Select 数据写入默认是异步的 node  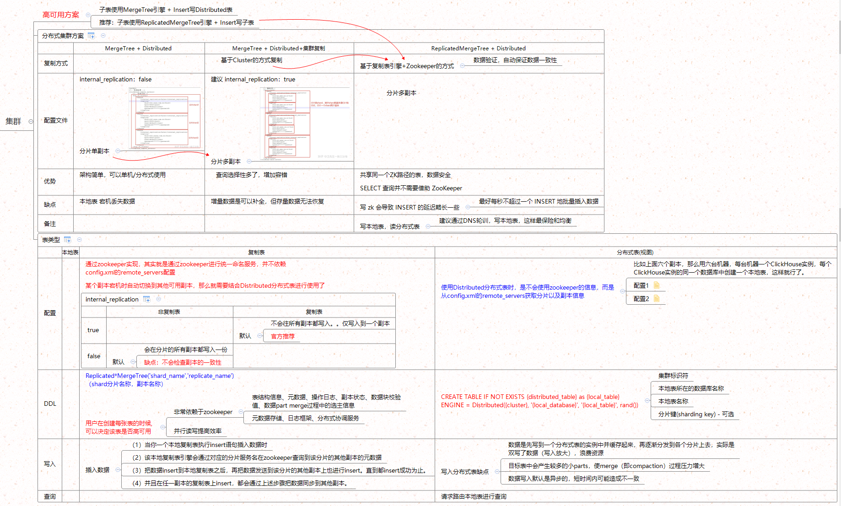[574, 479]
